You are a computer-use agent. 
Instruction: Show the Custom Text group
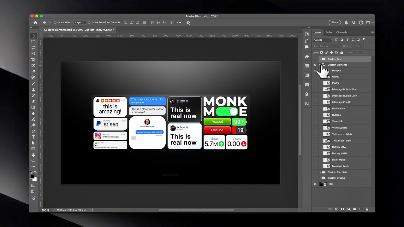click(x=315, y=59)
